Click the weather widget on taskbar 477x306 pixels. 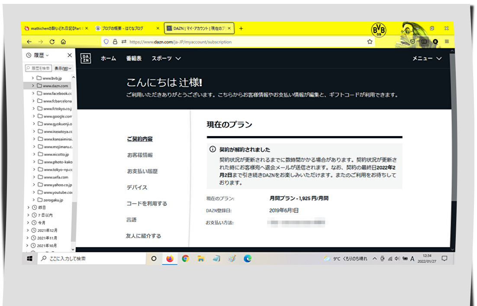coord(345,258)
